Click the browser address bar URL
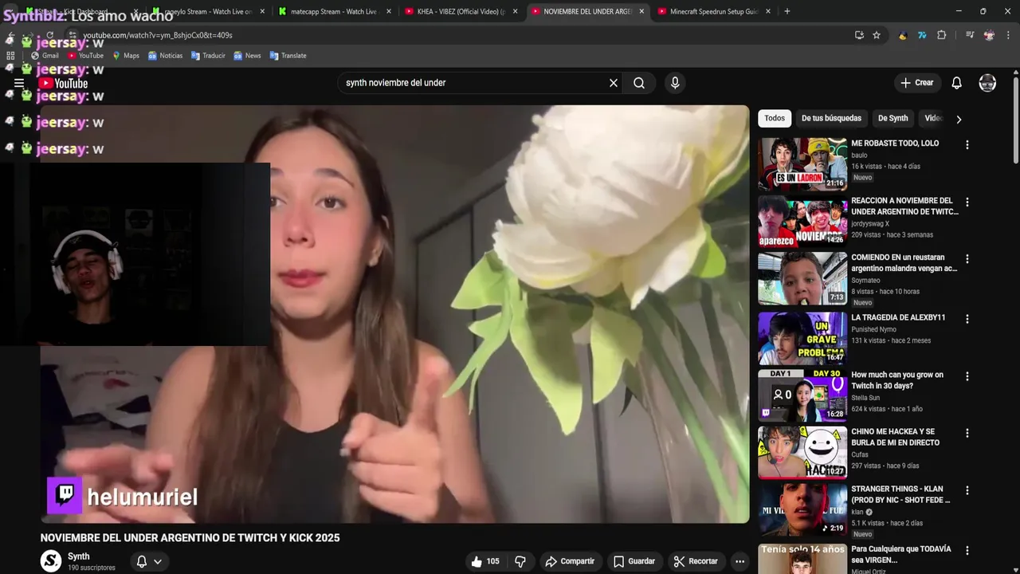The height and width of the screenshot is (574, 1020). coord(158,35)
